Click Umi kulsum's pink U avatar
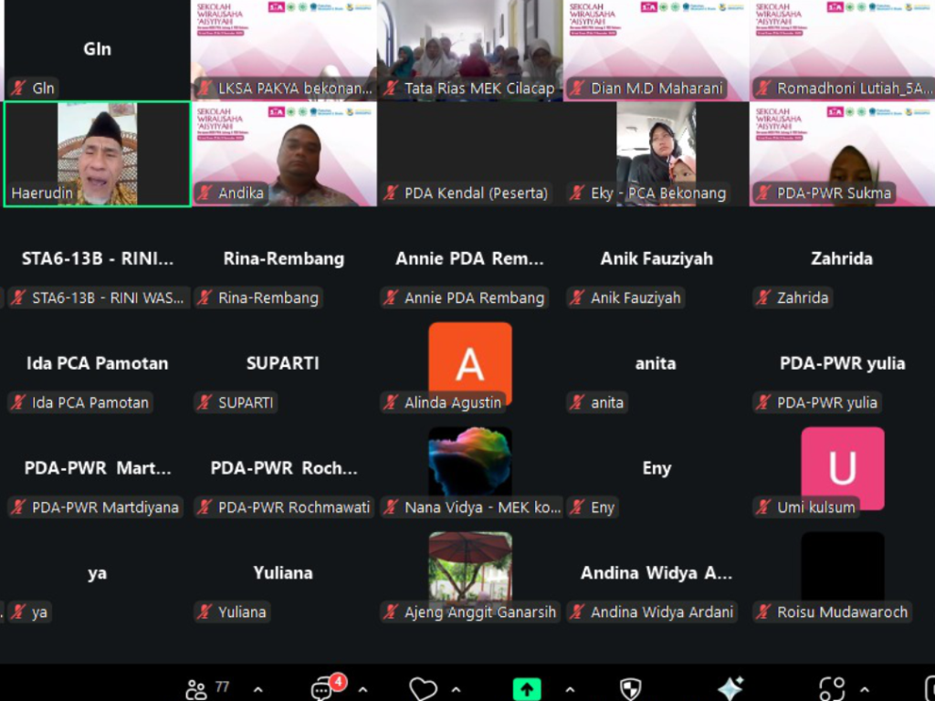 pos(842,466)
